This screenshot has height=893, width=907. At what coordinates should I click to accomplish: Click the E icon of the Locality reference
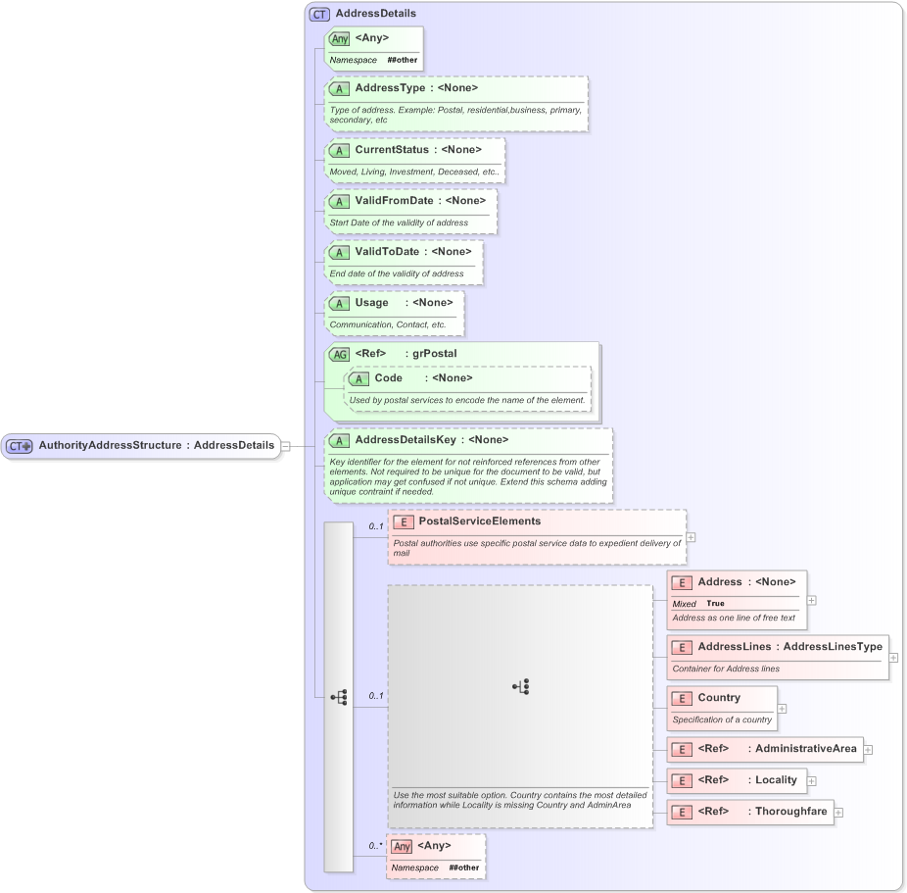[681, 781]
